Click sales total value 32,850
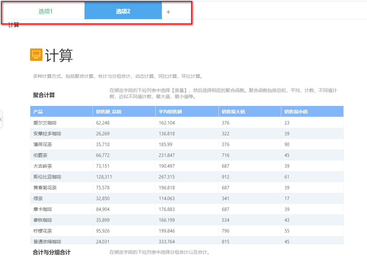 pyautogui.click(x=103, y=199)
